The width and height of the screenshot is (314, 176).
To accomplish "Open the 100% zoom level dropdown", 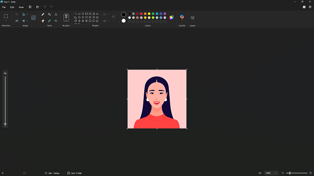I will tap(271, 173).
